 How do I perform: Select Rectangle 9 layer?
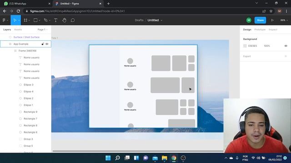coord(30,112)
